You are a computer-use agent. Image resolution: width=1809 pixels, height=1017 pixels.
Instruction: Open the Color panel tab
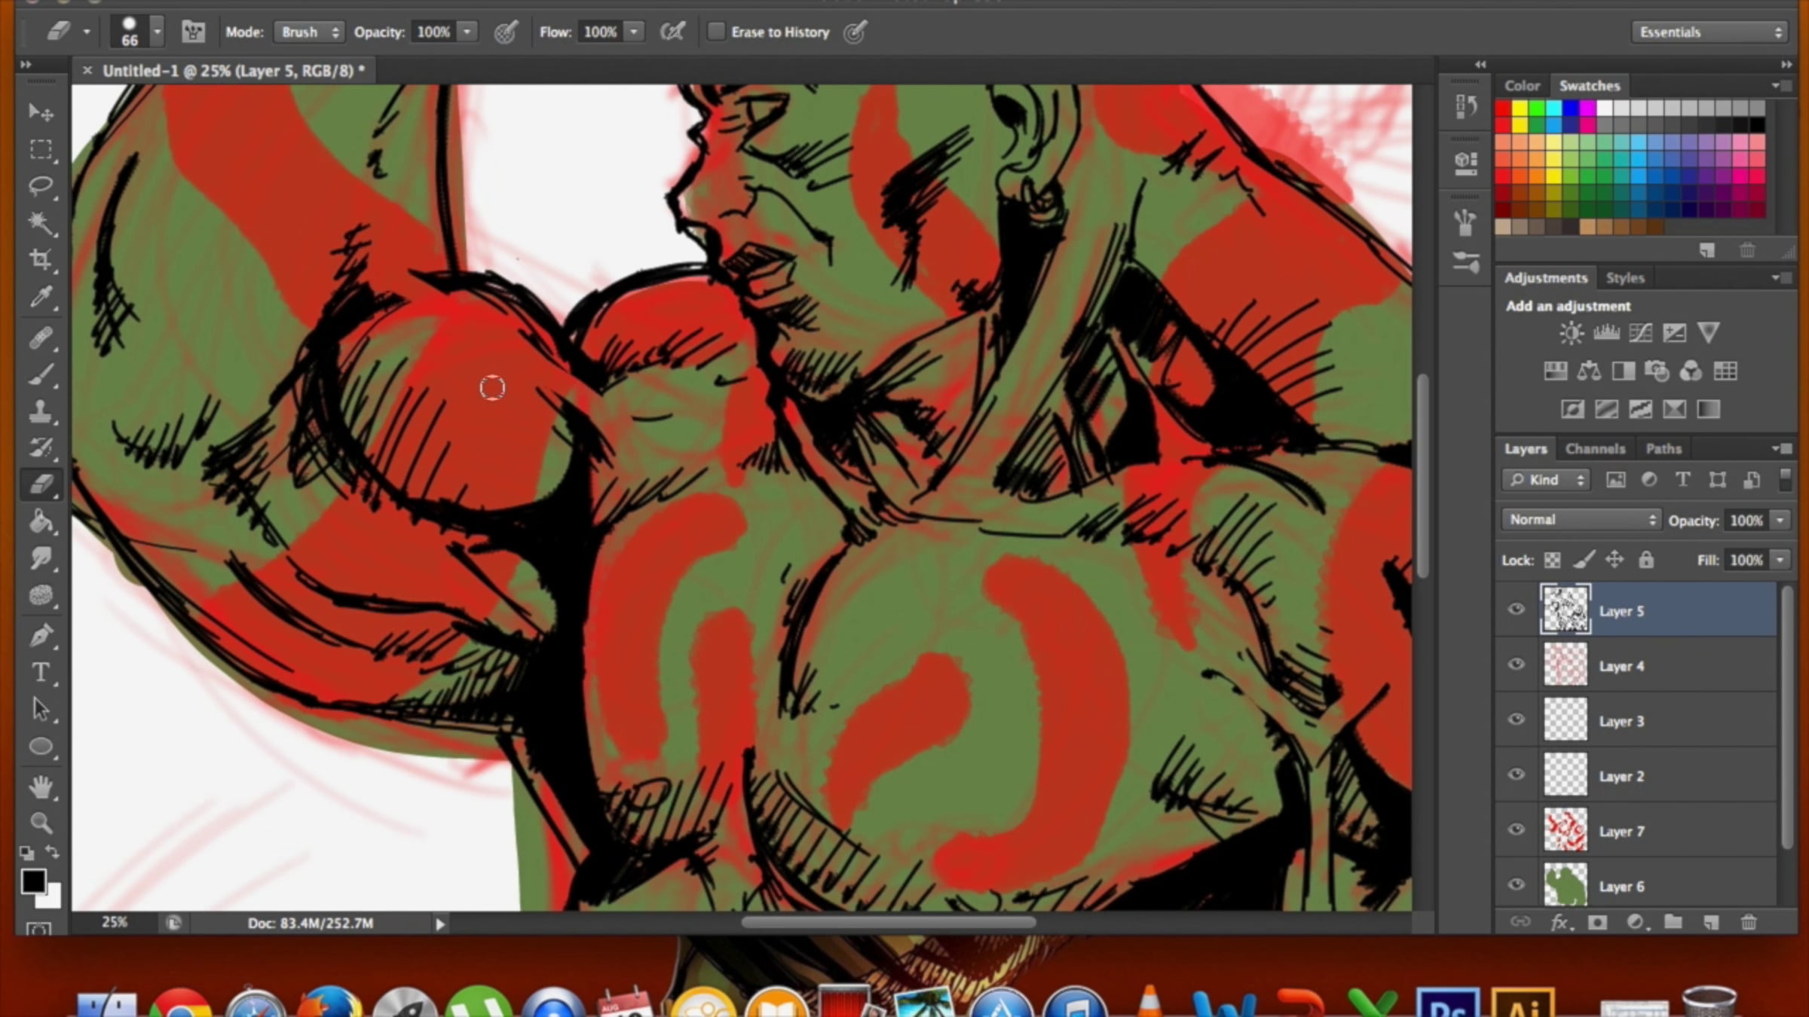[1522, 86]
